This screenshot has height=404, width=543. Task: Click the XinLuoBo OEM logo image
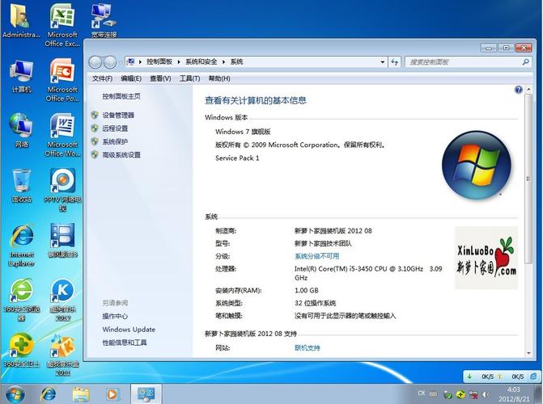(x=486, y=258)
